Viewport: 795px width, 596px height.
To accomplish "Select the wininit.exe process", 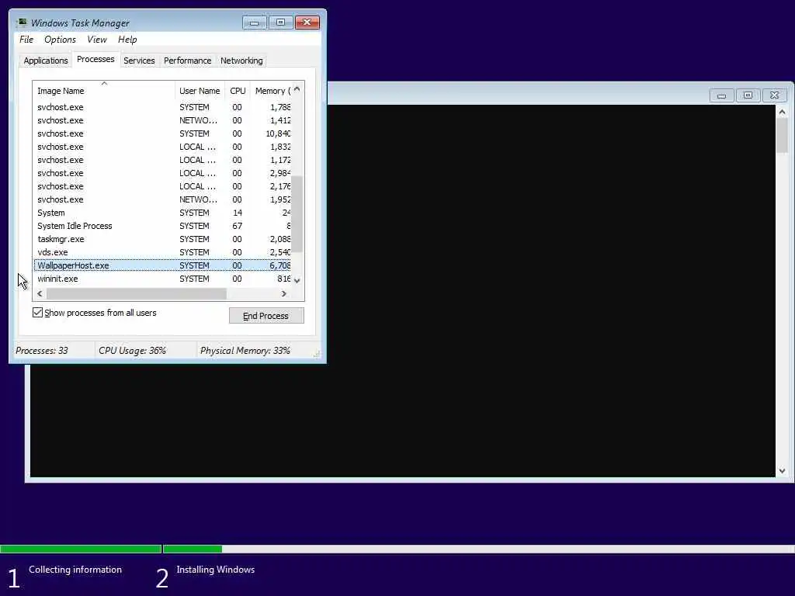I will coord(162,279).
